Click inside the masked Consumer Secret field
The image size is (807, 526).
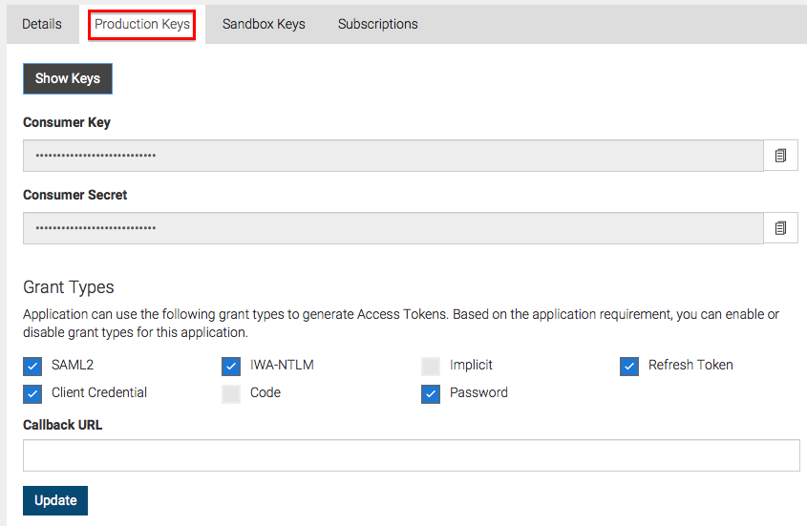tap(393, 228)
